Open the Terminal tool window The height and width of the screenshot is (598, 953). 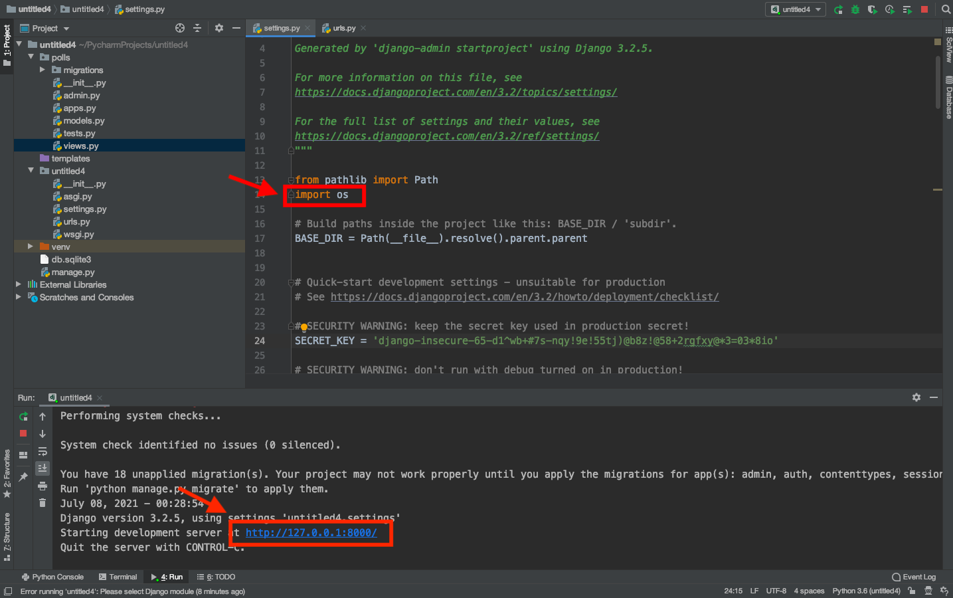point(118,577)
